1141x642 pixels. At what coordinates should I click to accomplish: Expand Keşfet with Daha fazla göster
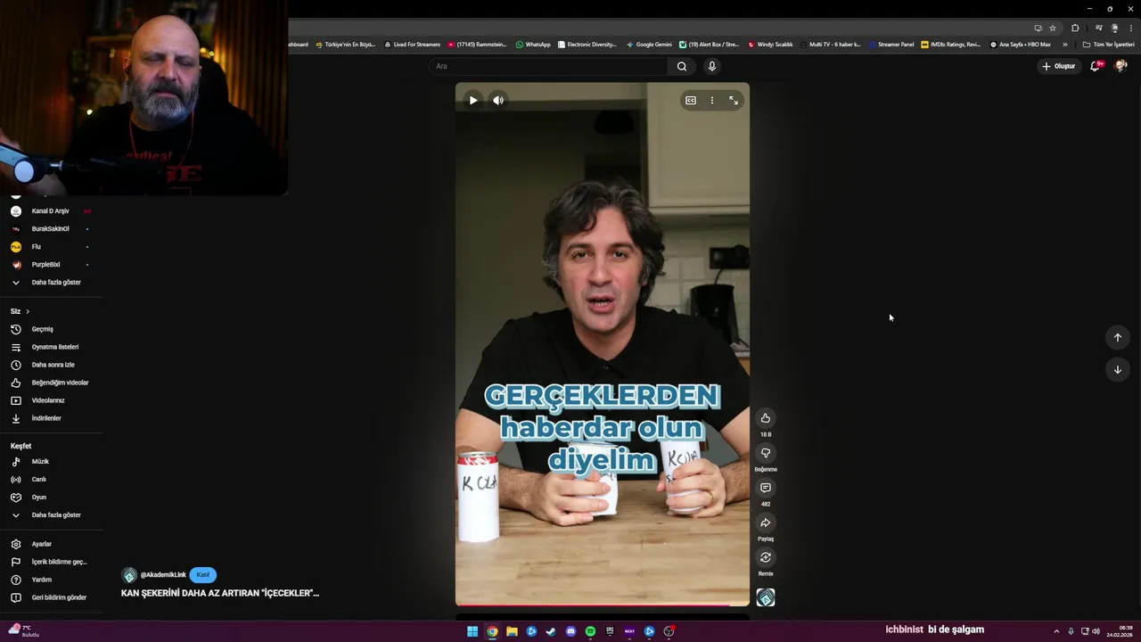click(51, 515)
